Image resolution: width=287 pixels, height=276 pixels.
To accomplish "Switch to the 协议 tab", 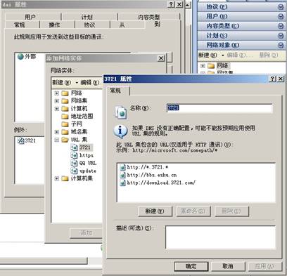I will (x=92, y=25).
